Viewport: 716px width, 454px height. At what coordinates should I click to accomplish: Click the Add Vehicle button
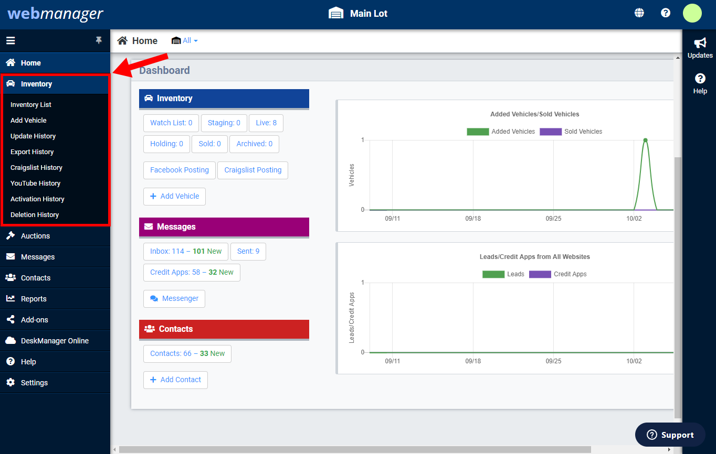pos(174,196)
